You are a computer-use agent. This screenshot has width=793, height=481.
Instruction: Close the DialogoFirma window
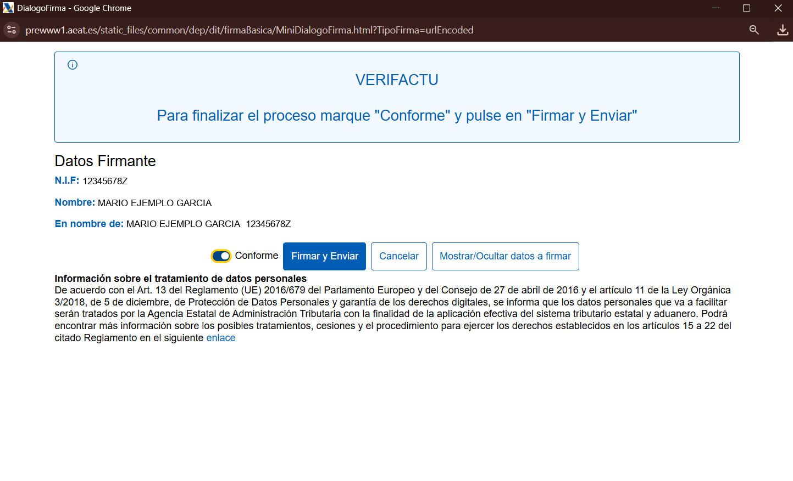(x=778, y=8)
